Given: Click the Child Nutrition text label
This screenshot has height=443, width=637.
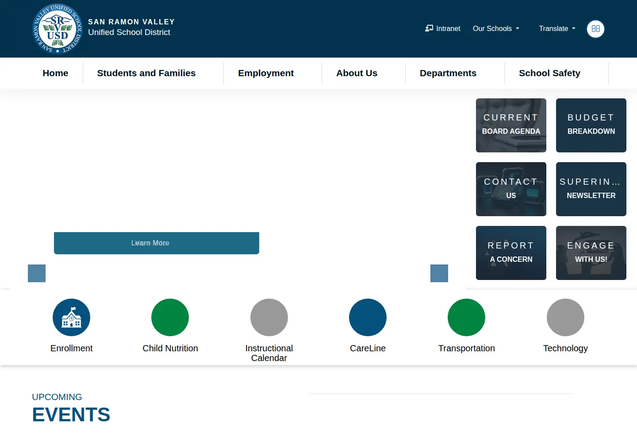Looking at the screenshot, I should [170, 348].
